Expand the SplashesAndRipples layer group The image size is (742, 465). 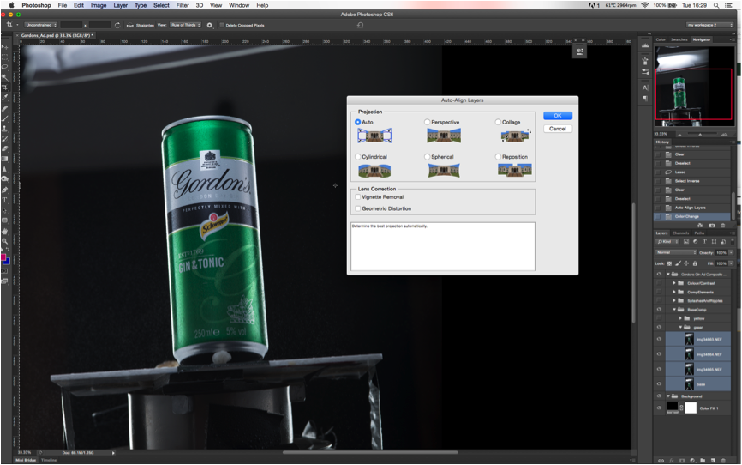tap(674, 300)
